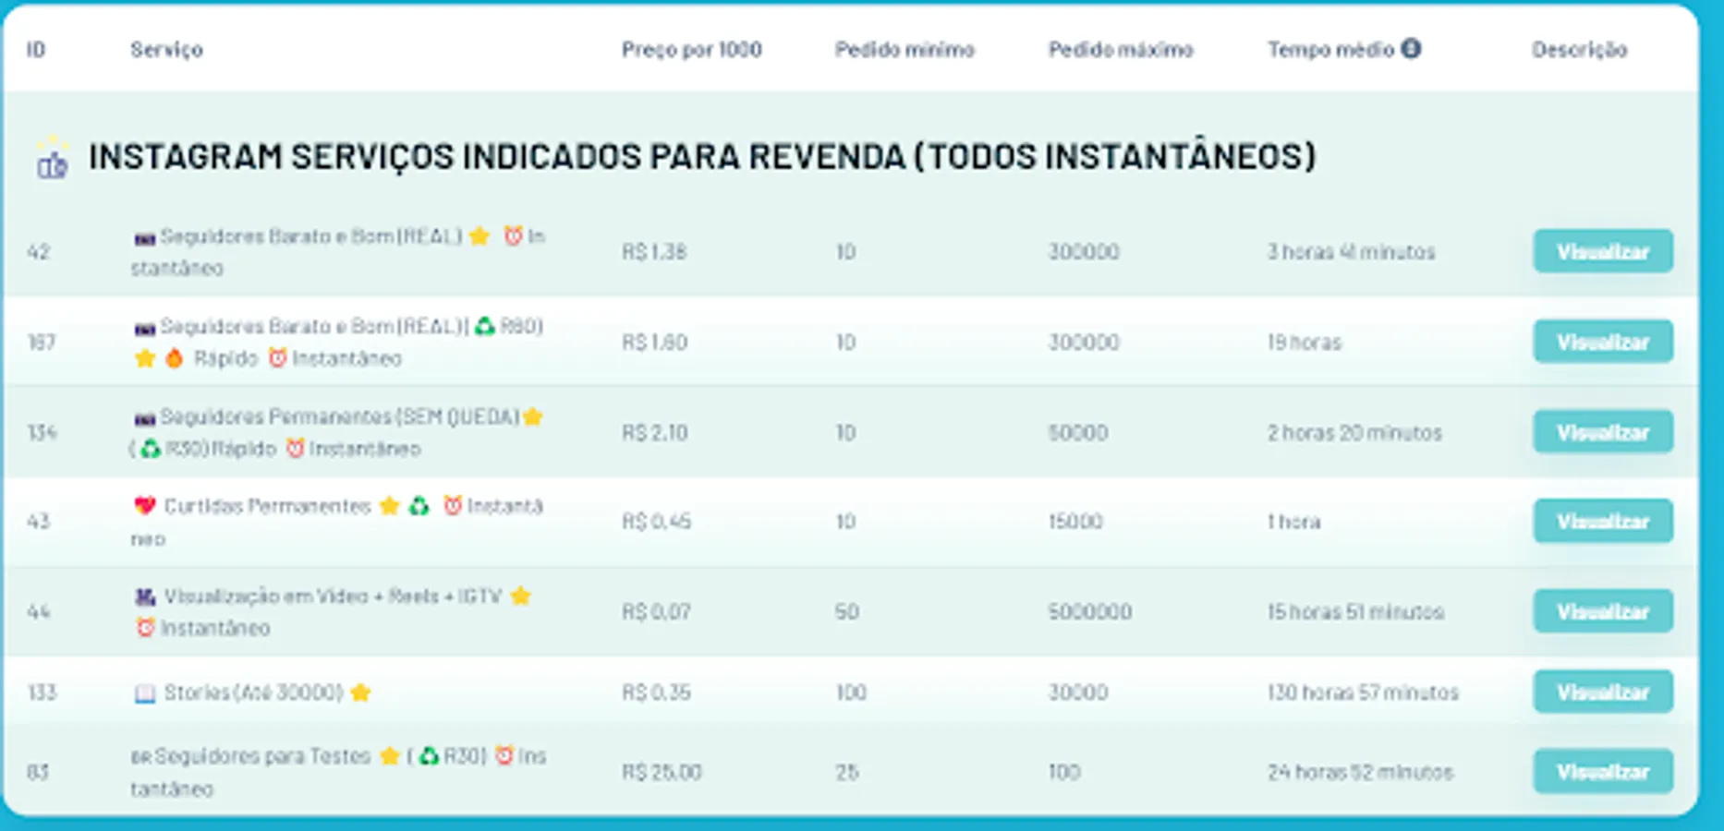Click the maximum order value 50000

(x=1078, y=433)
